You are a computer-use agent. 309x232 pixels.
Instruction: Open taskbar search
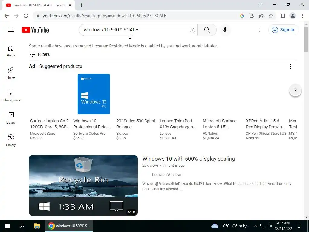22,226
